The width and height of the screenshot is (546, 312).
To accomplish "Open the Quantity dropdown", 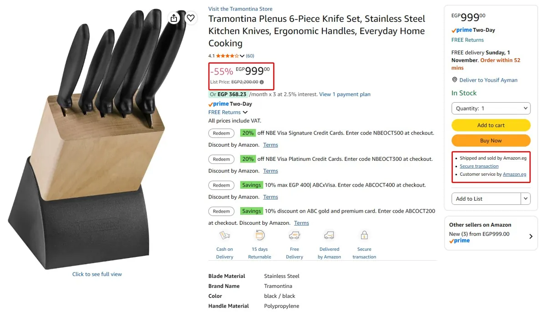I will pyautogui.click(x=491, y=109).
